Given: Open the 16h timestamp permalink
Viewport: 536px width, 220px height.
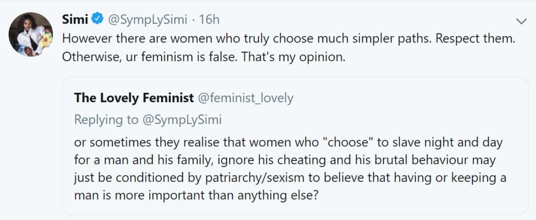Looking at the screenshot, I should (x=210, y=20).
